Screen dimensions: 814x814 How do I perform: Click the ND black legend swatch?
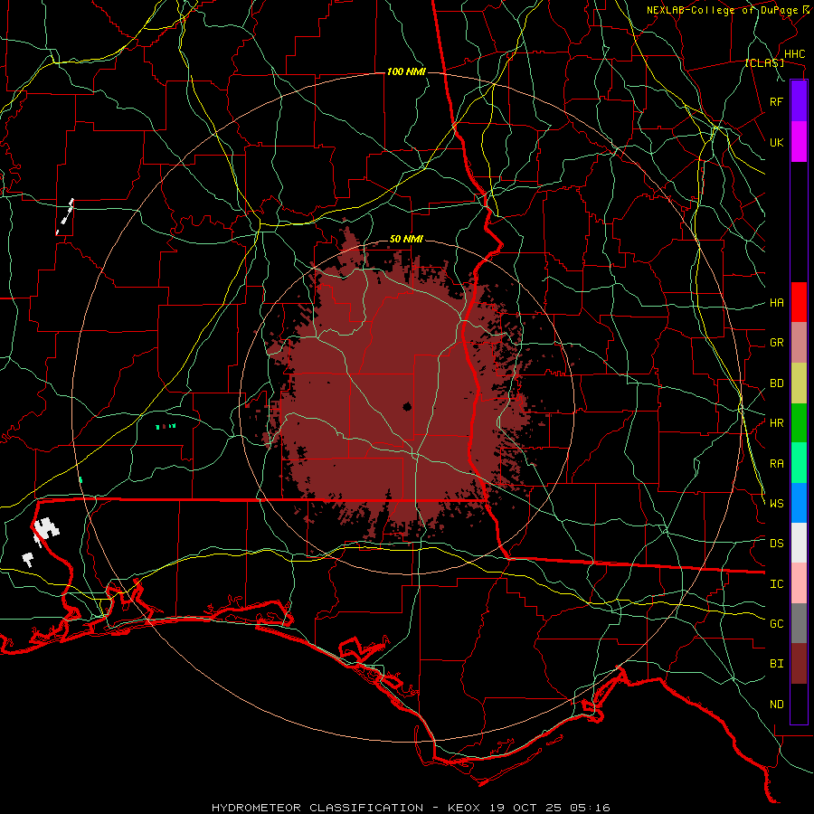pos(799,704)
